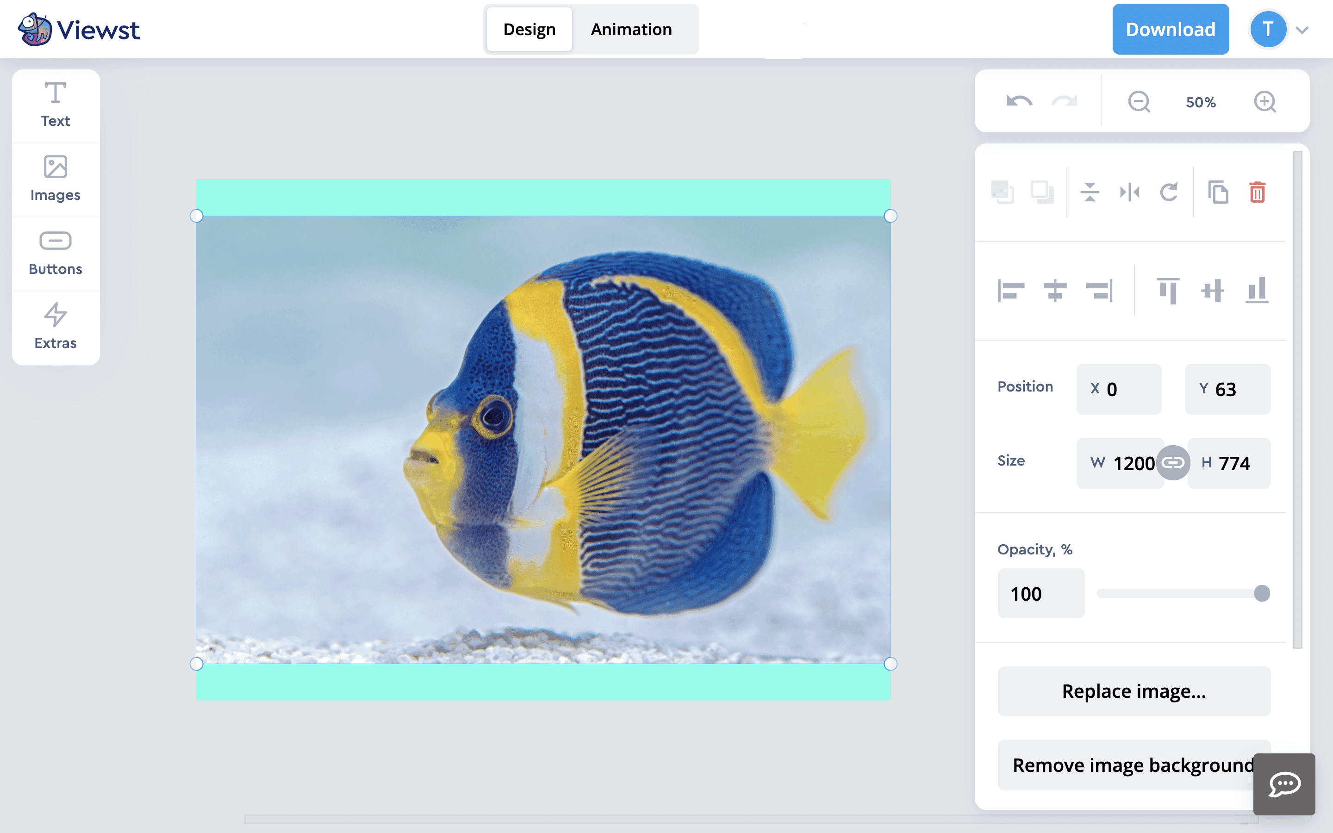1333x833 pixels.
Task: Zoom in with magnifier plus icon
Action: [1264, 101]
